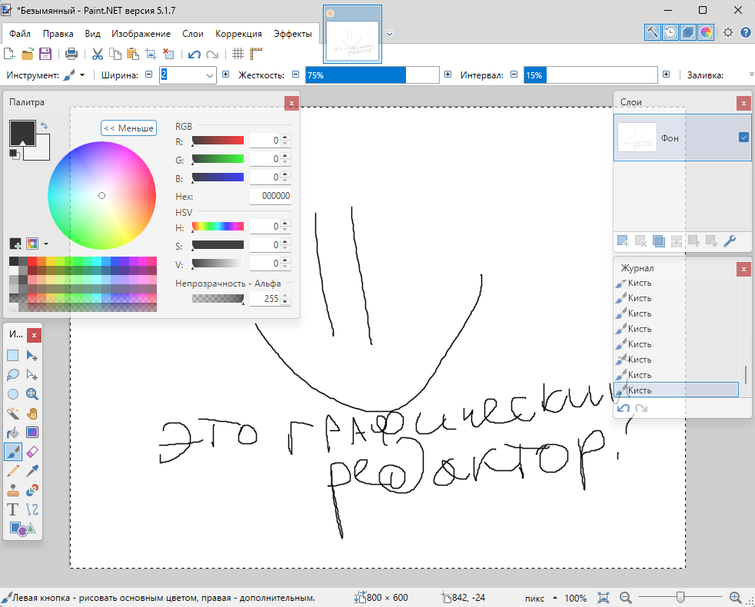Open layer properties wrench icon
Screen dimensions: 755x607
[x=730, y=241]
